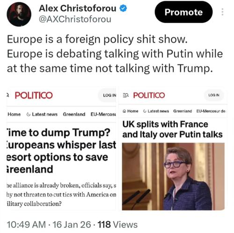Click the Promote button
The width and height of the screenshot is (234, 233).
[183, 12]
